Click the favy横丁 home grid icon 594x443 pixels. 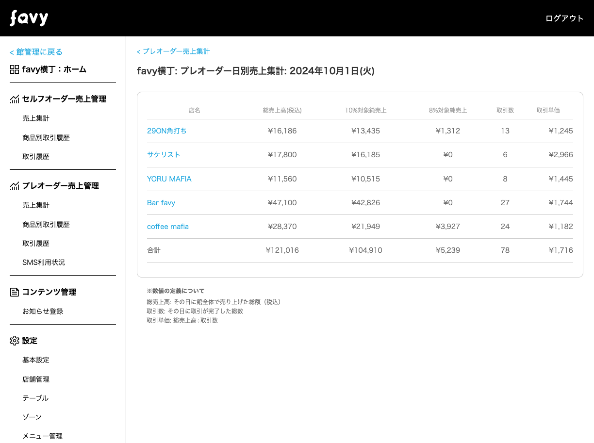point(15,69)
